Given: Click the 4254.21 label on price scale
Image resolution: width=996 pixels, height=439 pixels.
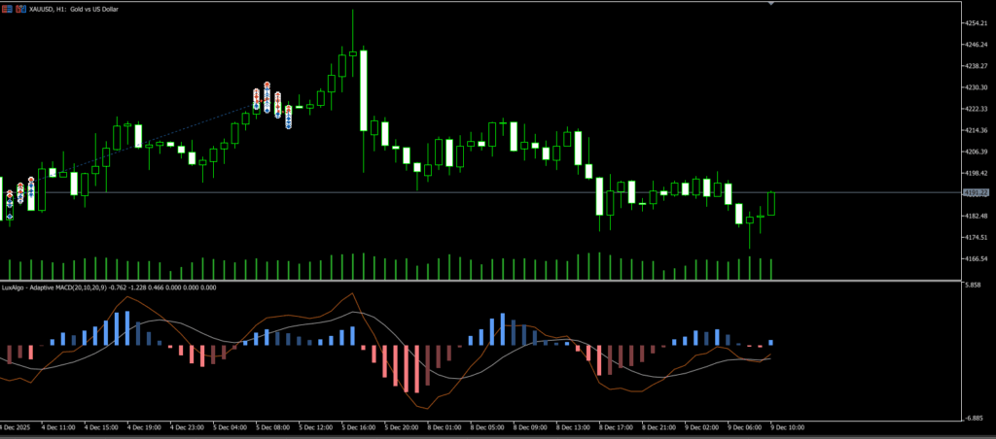Looking at the screenshot, I should [975, 23].
